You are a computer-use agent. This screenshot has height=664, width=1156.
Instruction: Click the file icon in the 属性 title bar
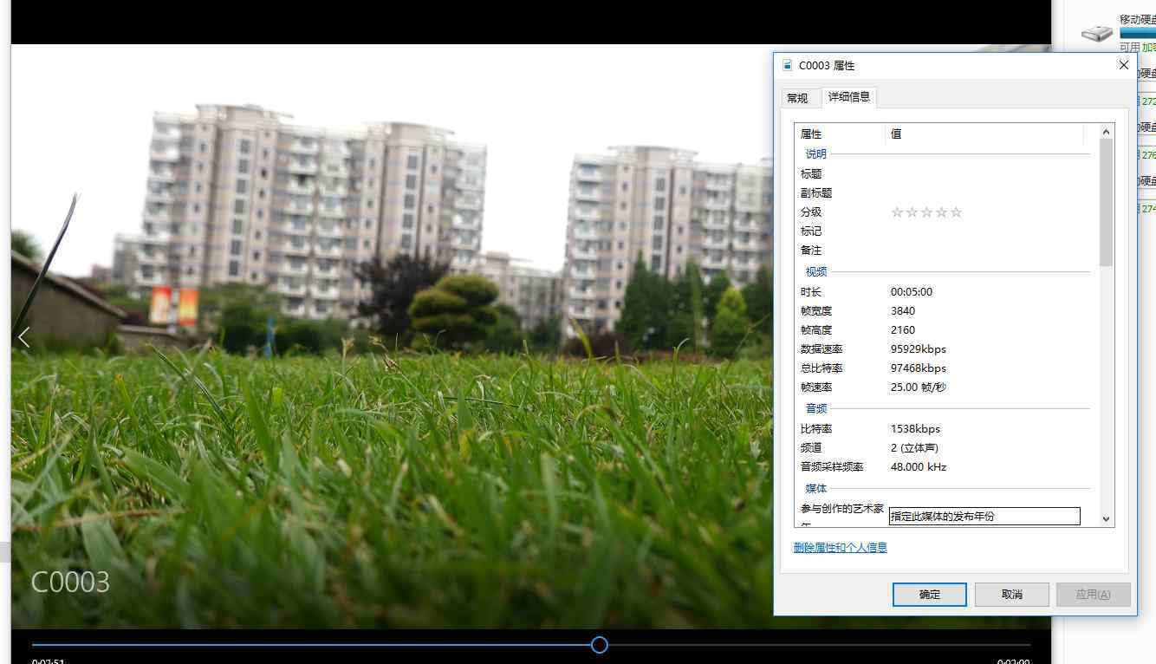click(x=787, y=65)
